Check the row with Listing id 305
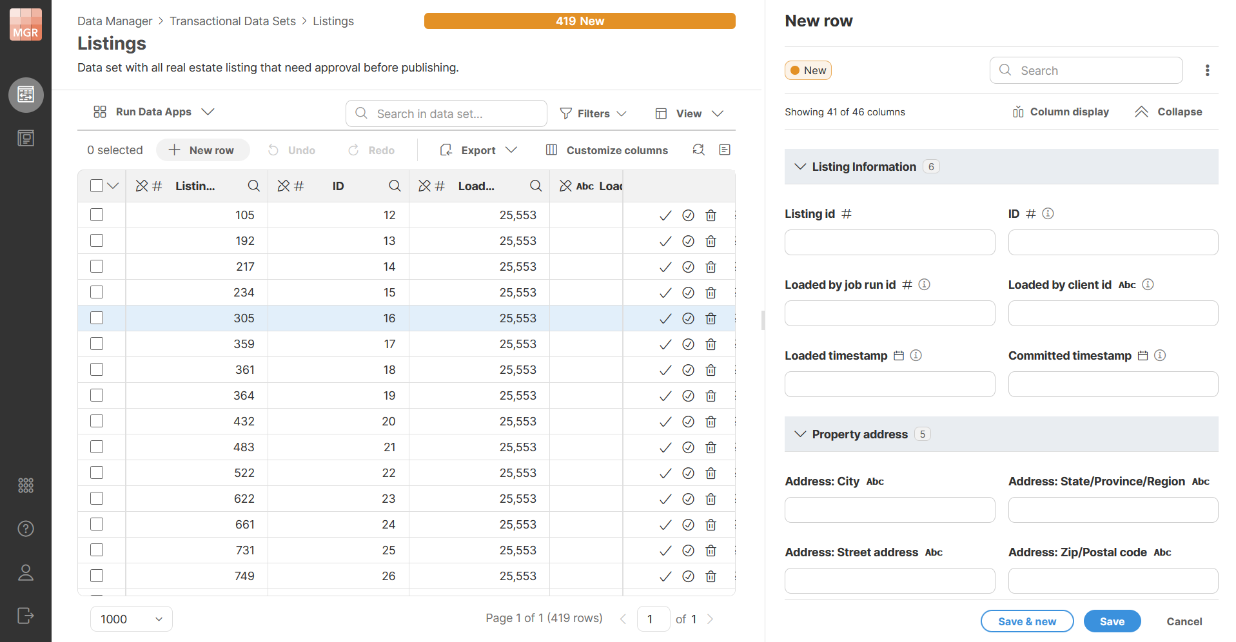 97,318
